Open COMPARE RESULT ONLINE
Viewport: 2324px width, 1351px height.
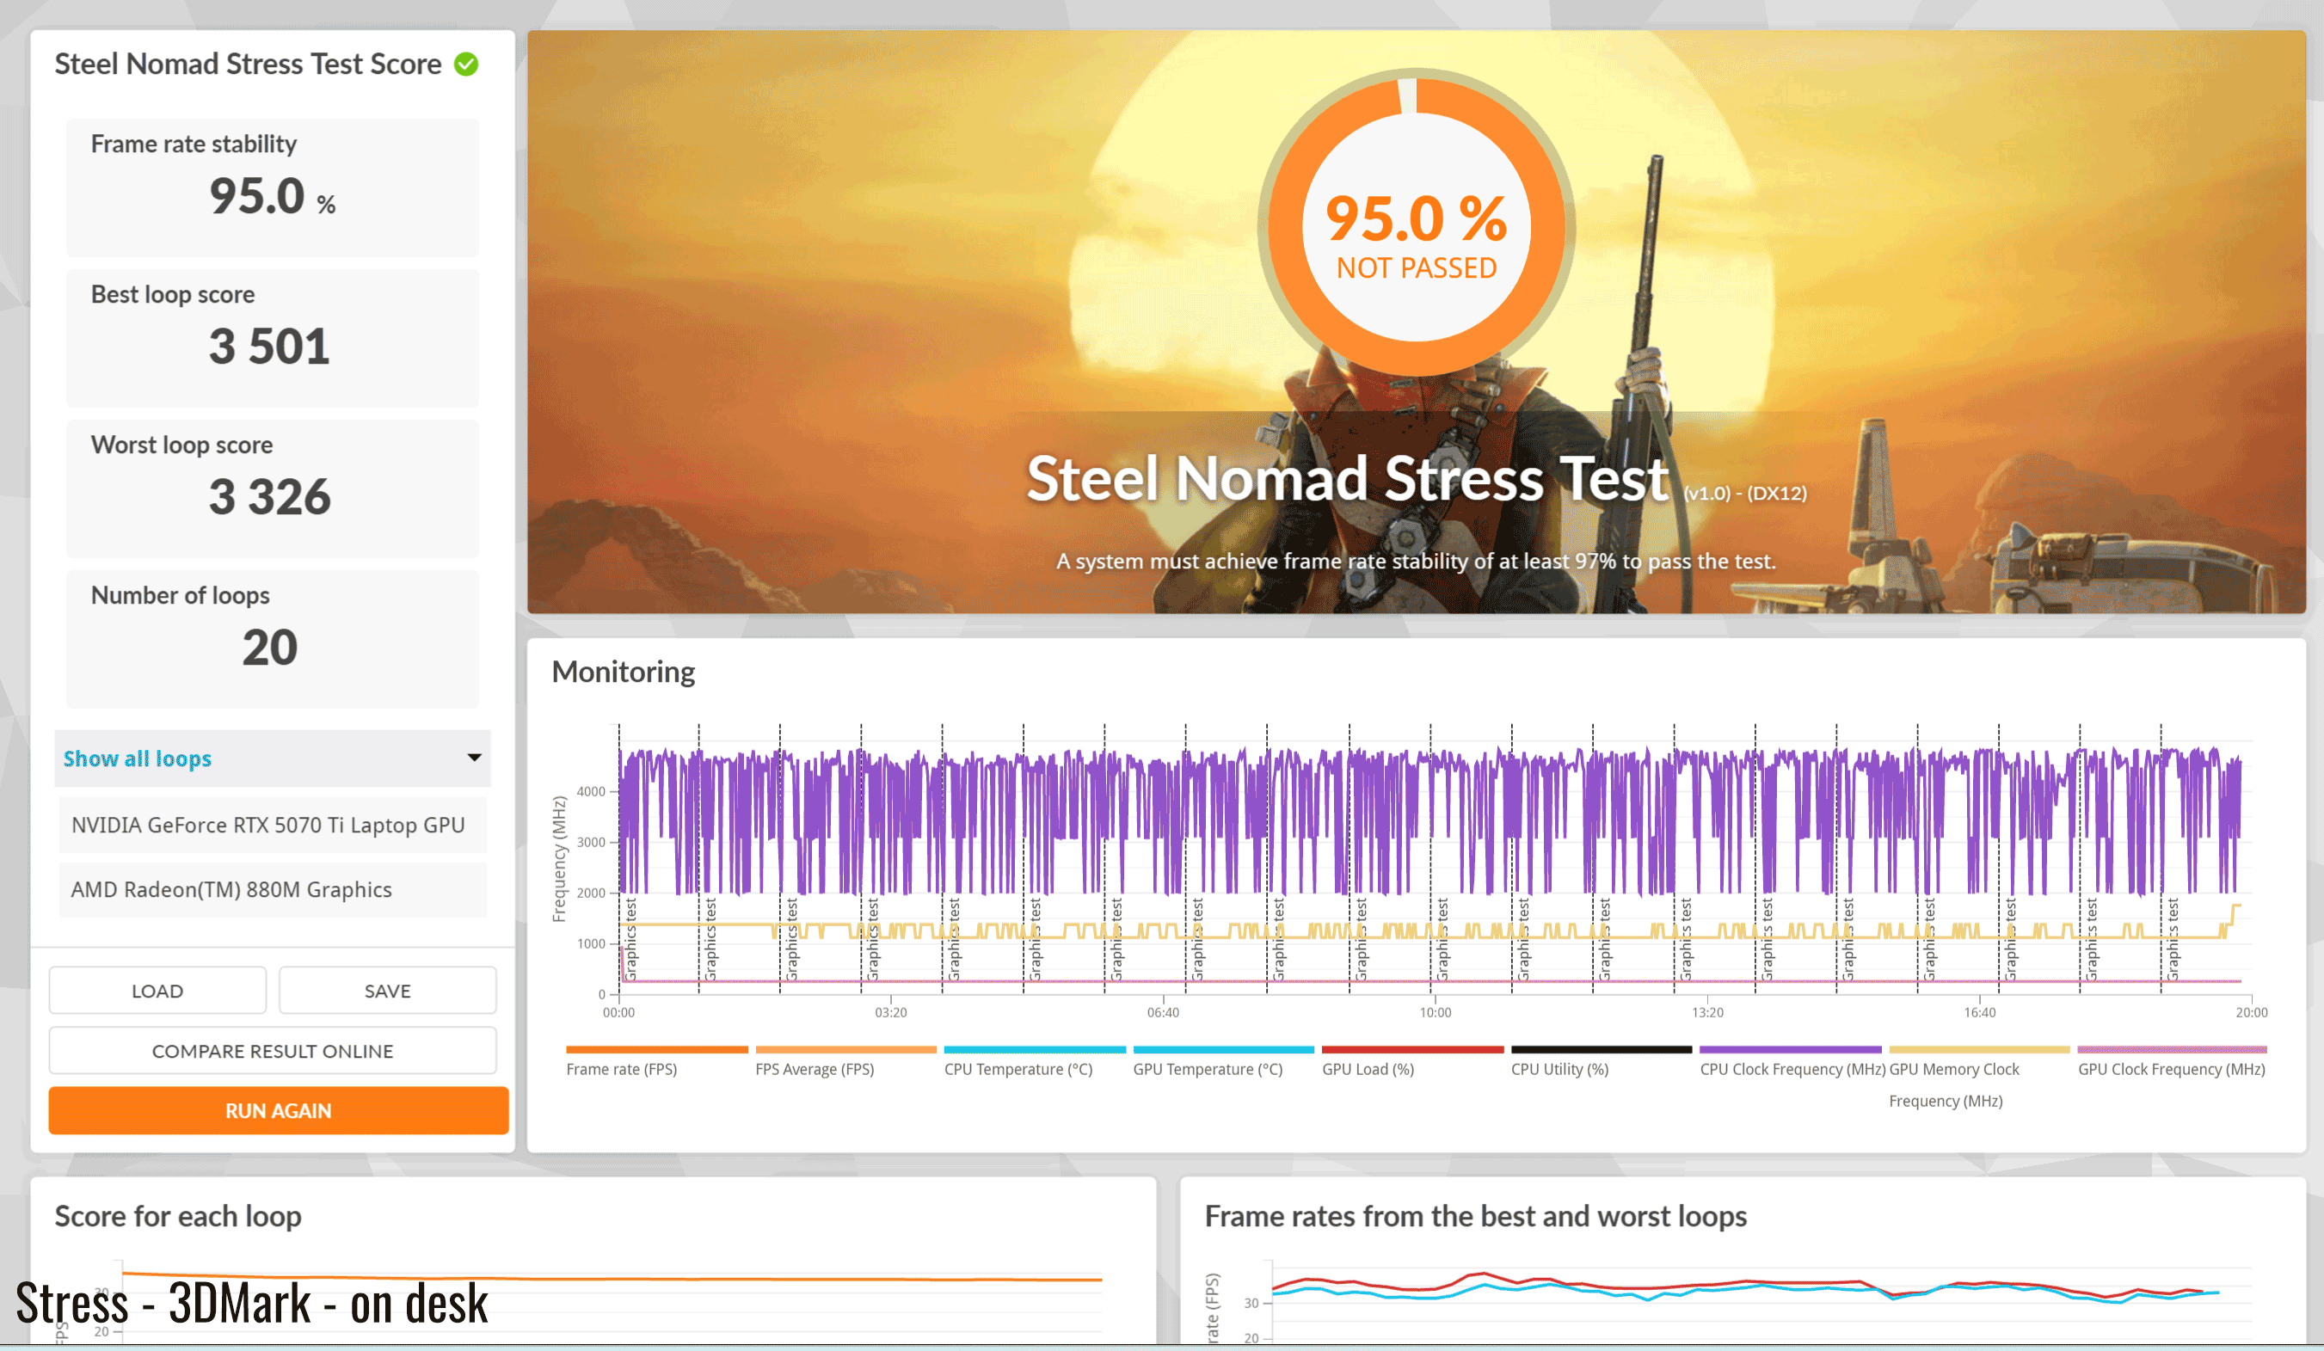[x=273, y=1050]
